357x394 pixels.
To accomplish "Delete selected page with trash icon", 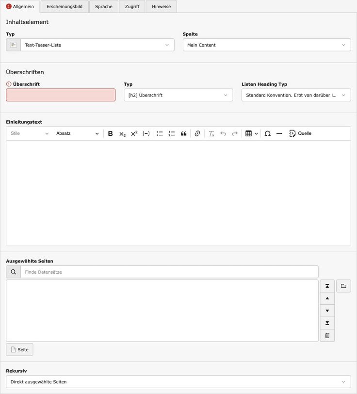I will pyautogui.click(x=327, y=335).
